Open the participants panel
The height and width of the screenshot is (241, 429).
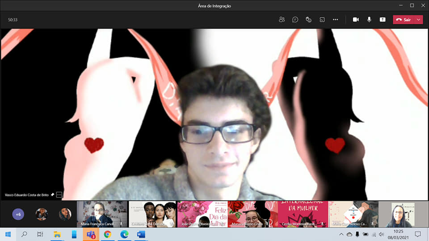pyautogui.click(x=282, y=20)
